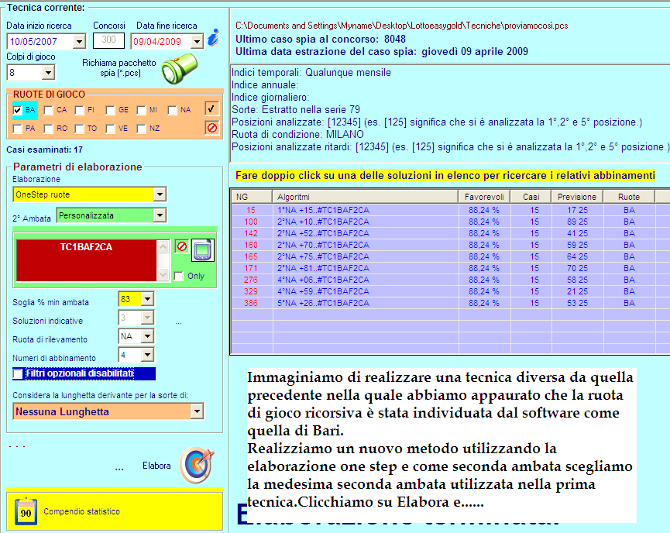Viewport: 670px width, 533px height.
Task: Click the NG cell with value 276
Action: click(x=251, y=280)
